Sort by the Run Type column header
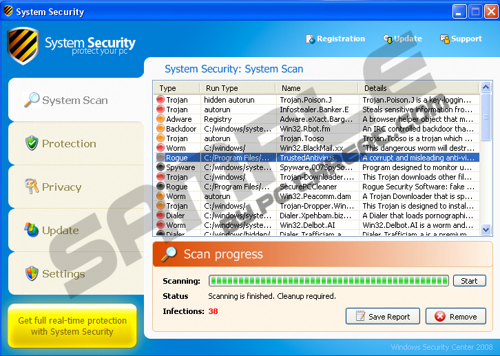This screenshot has width=500, height=356. (238, 88)
